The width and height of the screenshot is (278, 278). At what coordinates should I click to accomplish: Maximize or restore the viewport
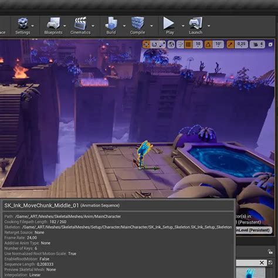click(270, 45)
